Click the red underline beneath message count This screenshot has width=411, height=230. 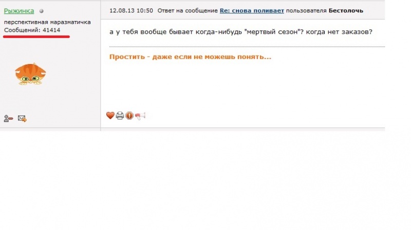click(36, 37)
